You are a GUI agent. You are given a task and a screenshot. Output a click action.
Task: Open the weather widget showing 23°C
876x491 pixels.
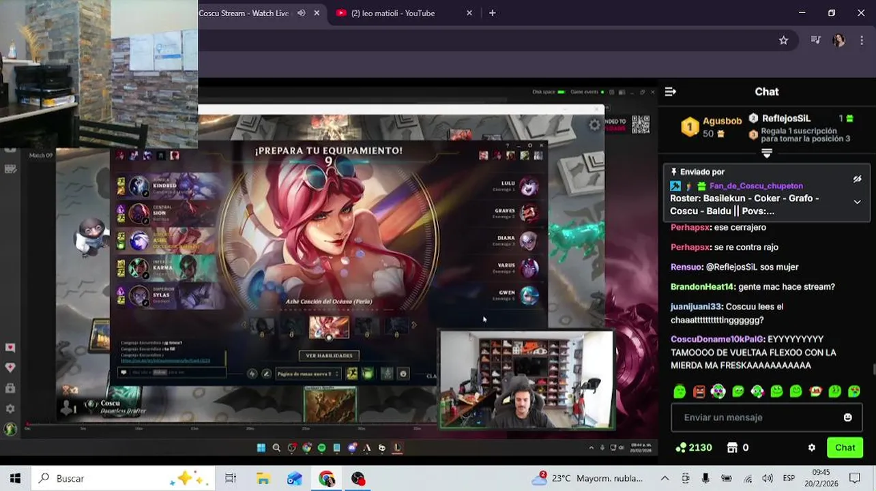point(587,479)
